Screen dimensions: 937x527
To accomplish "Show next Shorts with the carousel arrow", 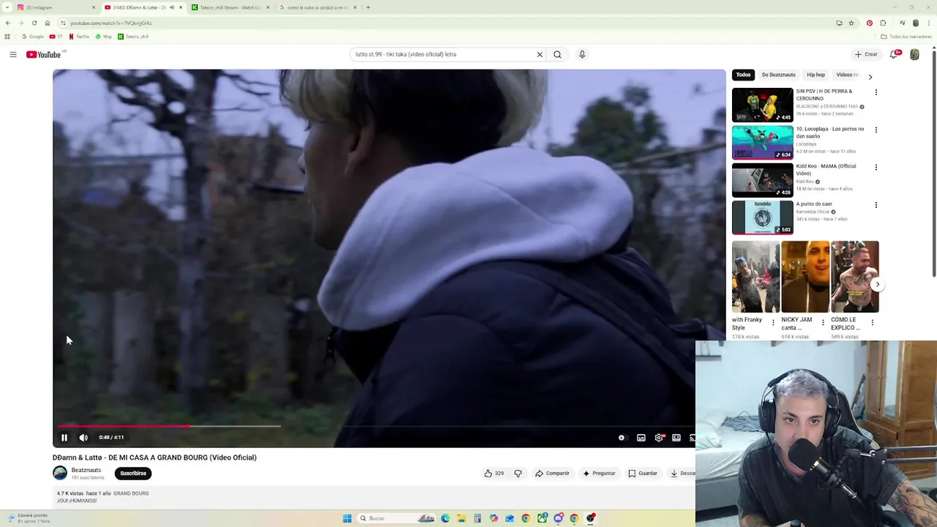I will click(877, 285).
